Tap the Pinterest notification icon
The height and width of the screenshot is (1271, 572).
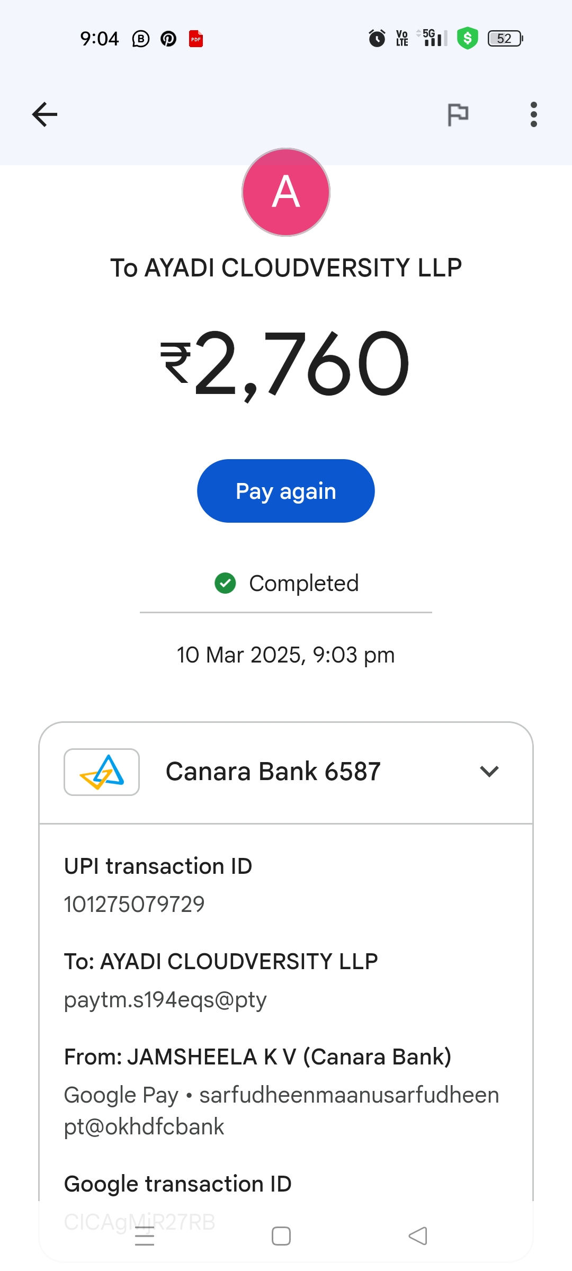(168, 39)
